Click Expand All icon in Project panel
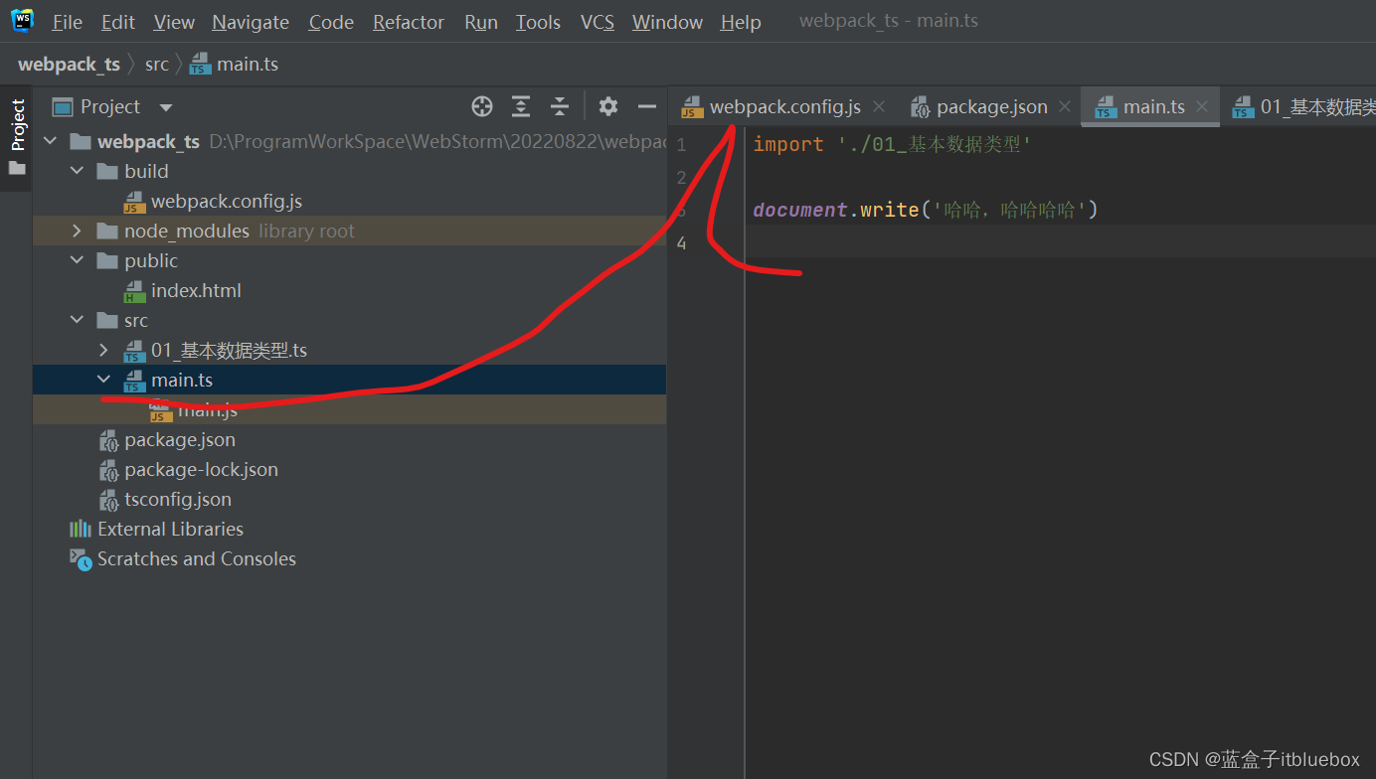 pos(521,106)
